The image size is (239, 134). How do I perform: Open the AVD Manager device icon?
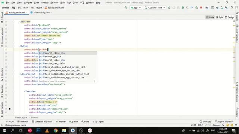coord(221,7)
